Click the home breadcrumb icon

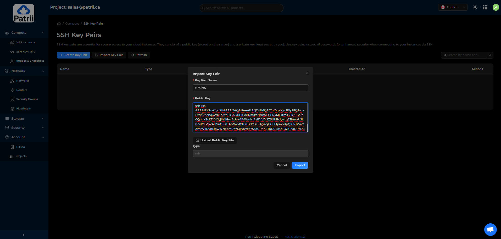(x=59, y=24)
